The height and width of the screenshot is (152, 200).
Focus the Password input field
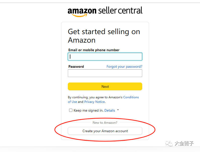click(105, 73)
